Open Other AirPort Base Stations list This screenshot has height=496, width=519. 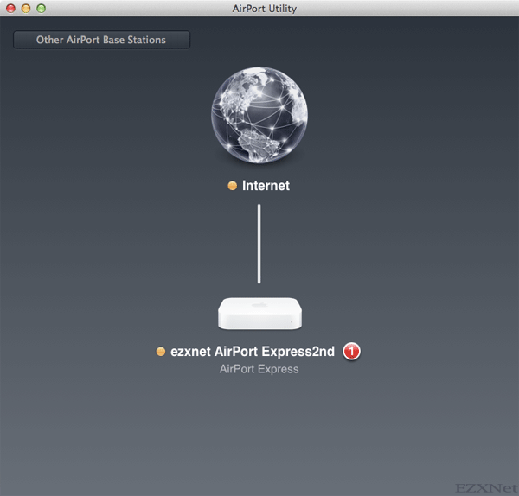(x=101, y=40)
